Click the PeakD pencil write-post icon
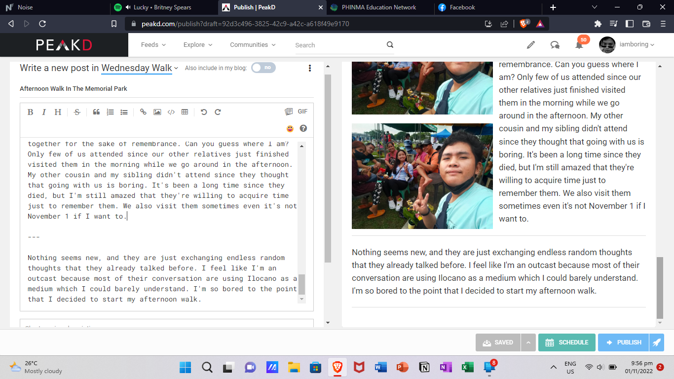Viewport: 674px width, 379px height. pos(531,45)
